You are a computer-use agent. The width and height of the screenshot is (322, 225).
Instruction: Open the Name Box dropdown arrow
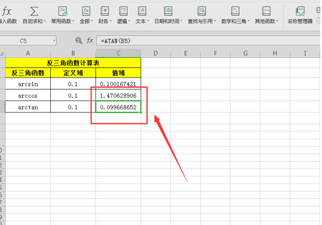pyautogui.click(x=54, y=40)
